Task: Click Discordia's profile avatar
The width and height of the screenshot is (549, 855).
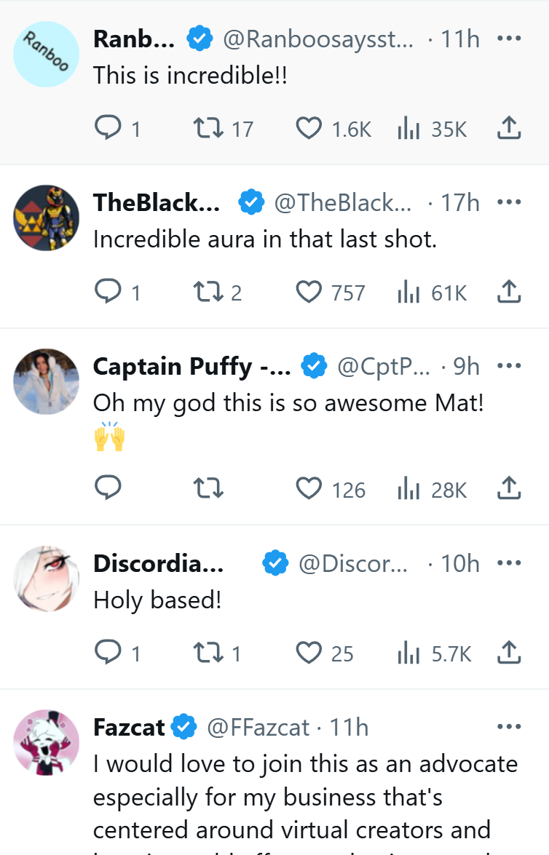Action: (x=46, y=578)
